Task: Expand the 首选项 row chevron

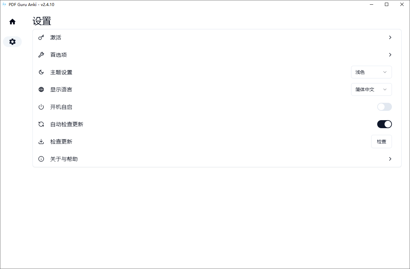Action: click(390, 55)
